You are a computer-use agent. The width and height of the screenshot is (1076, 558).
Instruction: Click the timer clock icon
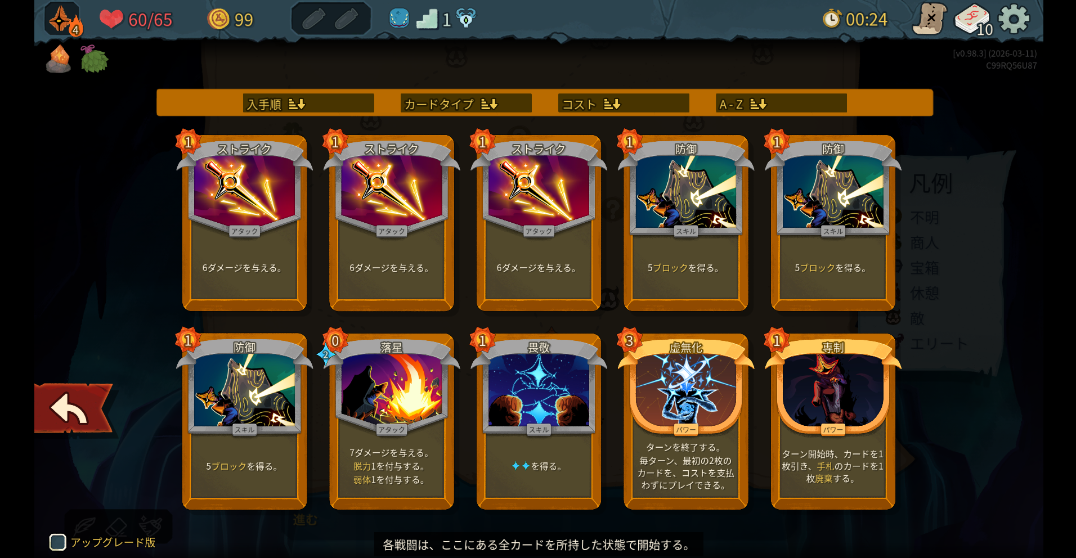(832, 19)
